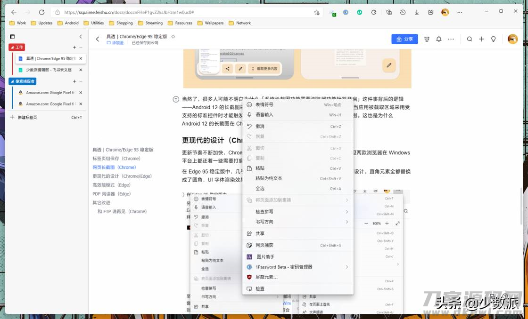This screenshot has height=319, width=528.
Task: Select 全选 in the context menu
Action: point(297,188)
